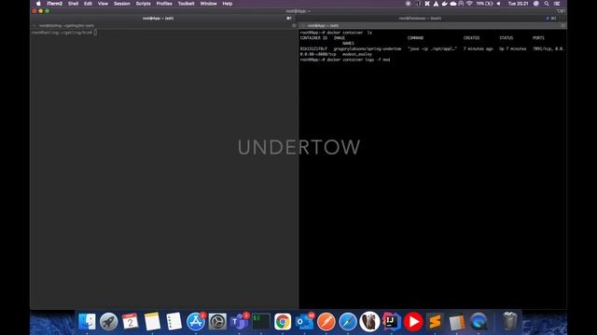Screen dimensions: 597x335
Task: Open the Sequel Pro icon in Dock
Action: [x=369, y=322]
